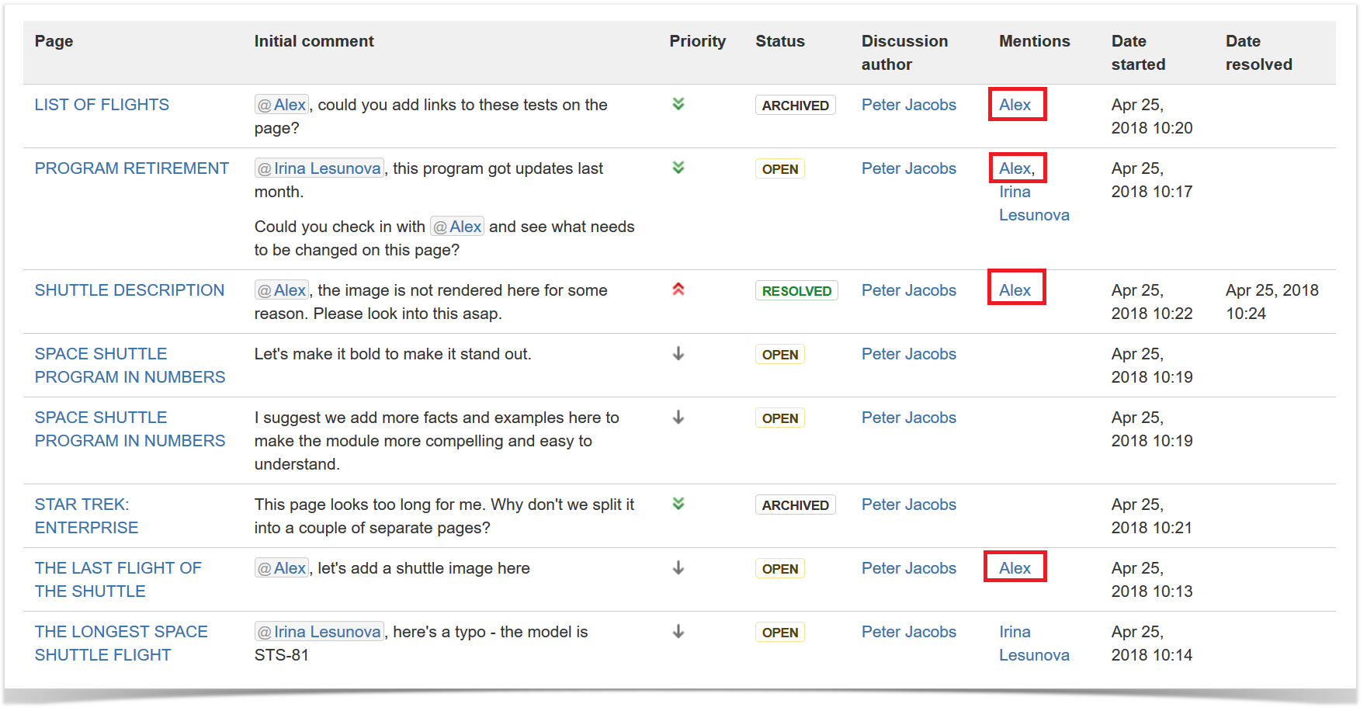Click ARCHIVED status badge in LIST OF FLIGHTS row

(x=795, y=106)
